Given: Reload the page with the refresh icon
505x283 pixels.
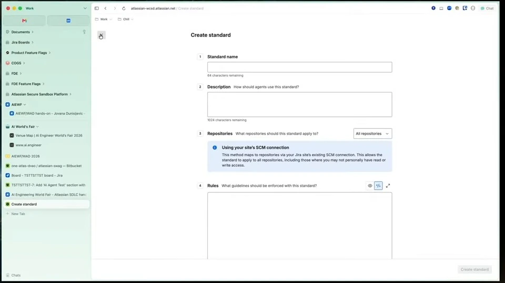Looking at the screenshot, I should tap(124, 8).
